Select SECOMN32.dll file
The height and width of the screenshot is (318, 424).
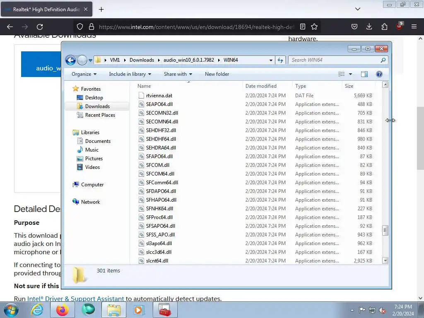pos(162,113)
